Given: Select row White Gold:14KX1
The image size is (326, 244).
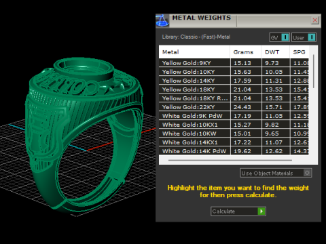Looking at the screenshot, I should pos(234,142).
